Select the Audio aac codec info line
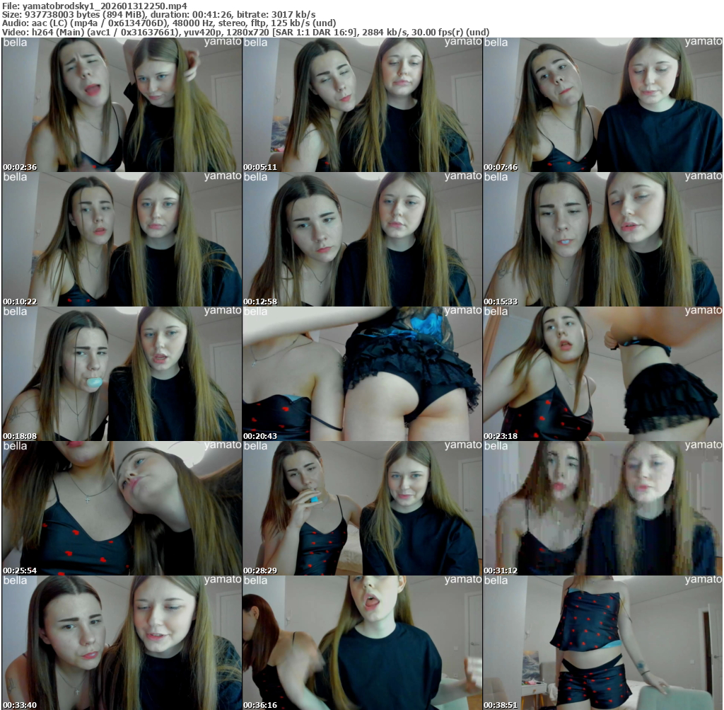 pyautogui.click(x=169, y=23)
